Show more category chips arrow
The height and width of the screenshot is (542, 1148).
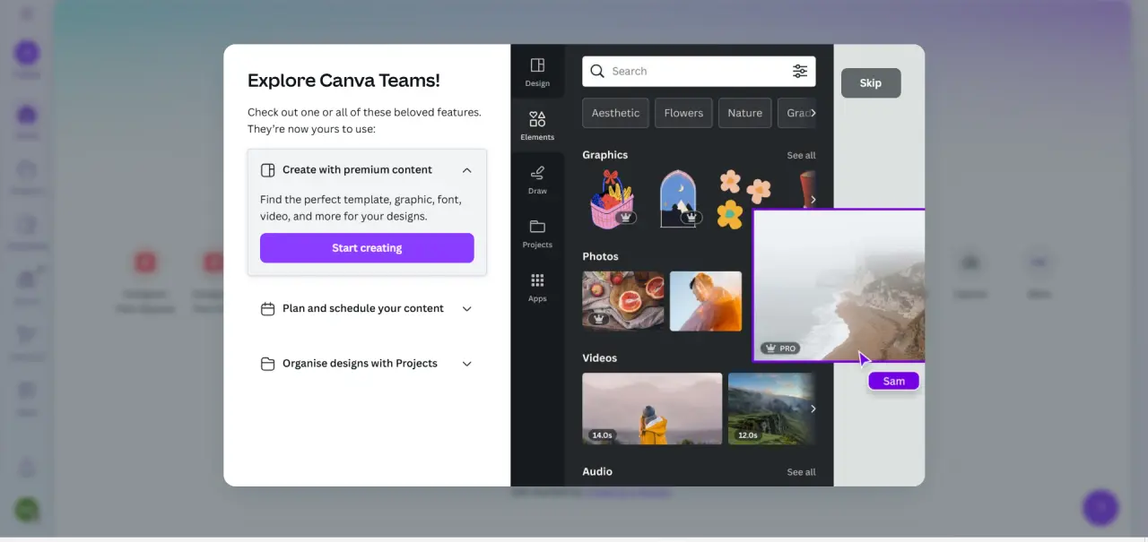click(813, 113)
